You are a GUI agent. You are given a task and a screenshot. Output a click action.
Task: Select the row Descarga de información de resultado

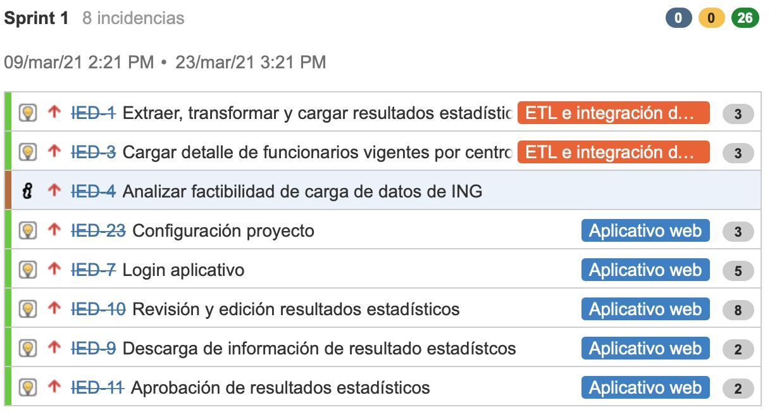382,349
